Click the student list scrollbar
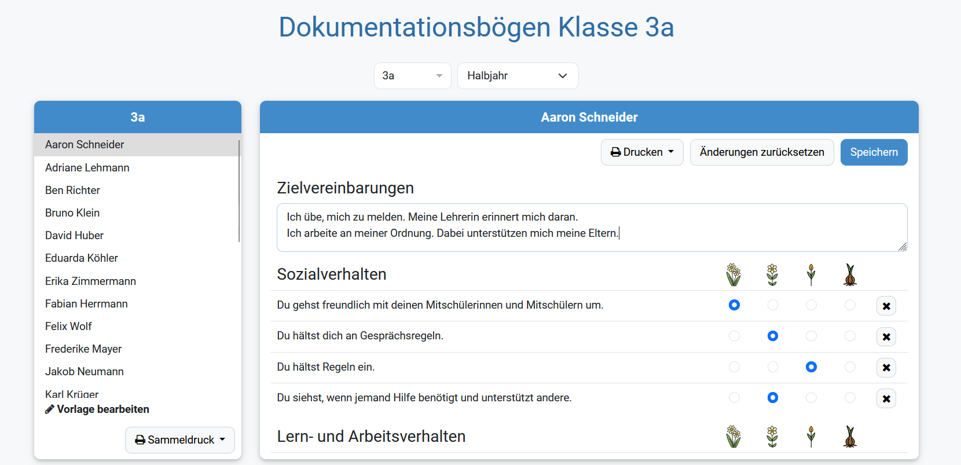The height and width of the screenshot is (465, 961). click(239, 191)
